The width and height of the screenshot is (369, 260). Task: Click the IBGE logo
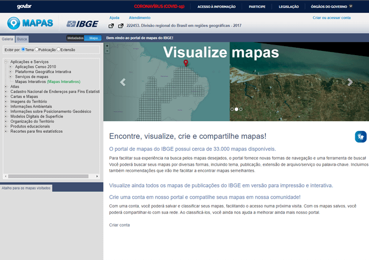(x=81, y=24)
